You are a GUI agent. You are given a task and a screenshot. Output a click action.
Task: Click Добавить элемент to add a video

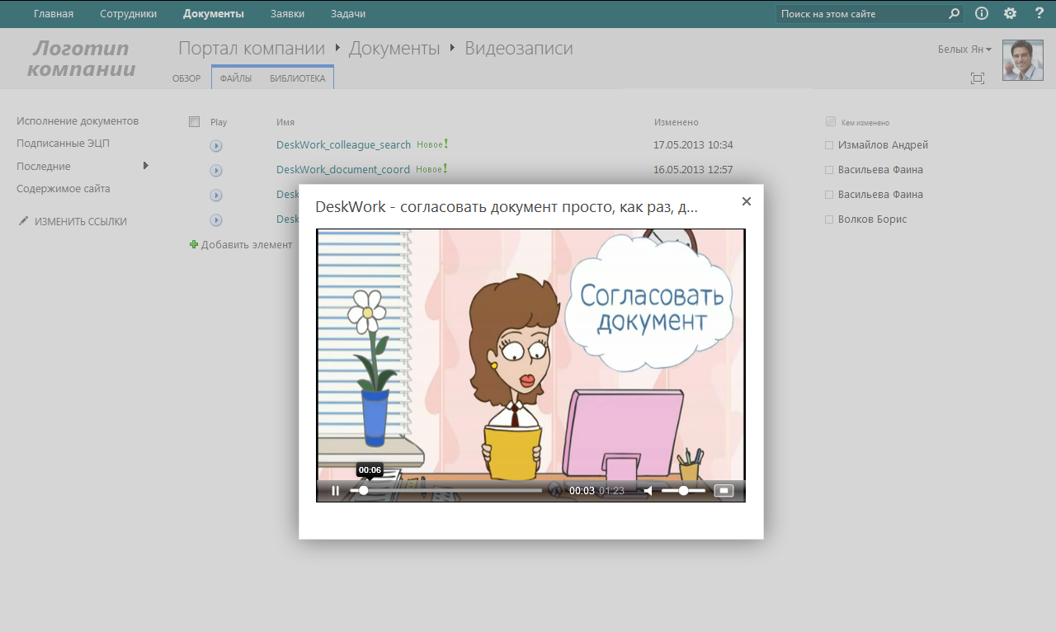pos(241,245)
